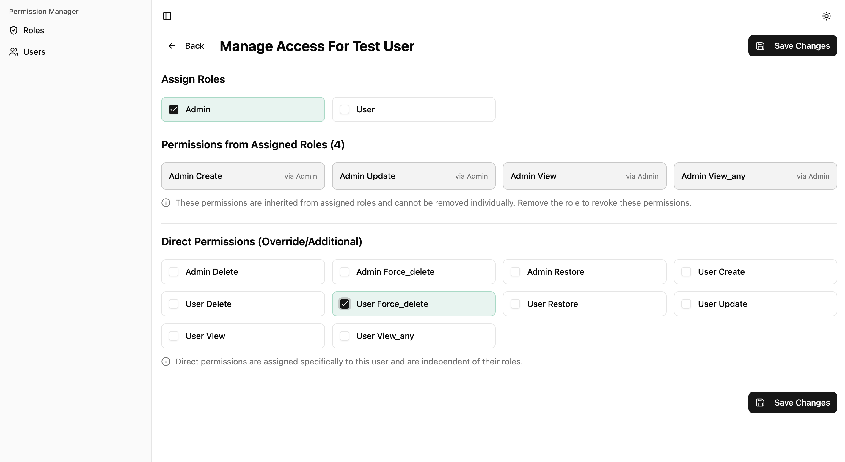
Task: Click the back arrow icon
Action: pyautogui.click(x=172, y=45)
